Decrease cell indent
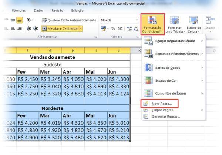Image resolution: width=222 pixels, height=155 pixels. tap(29, 28)
